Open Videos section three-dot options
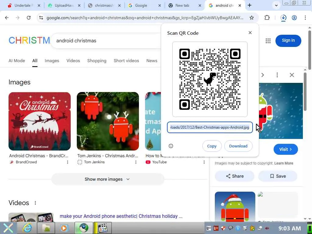This screenshot has width=312, height=234. (x=35, y=203)
